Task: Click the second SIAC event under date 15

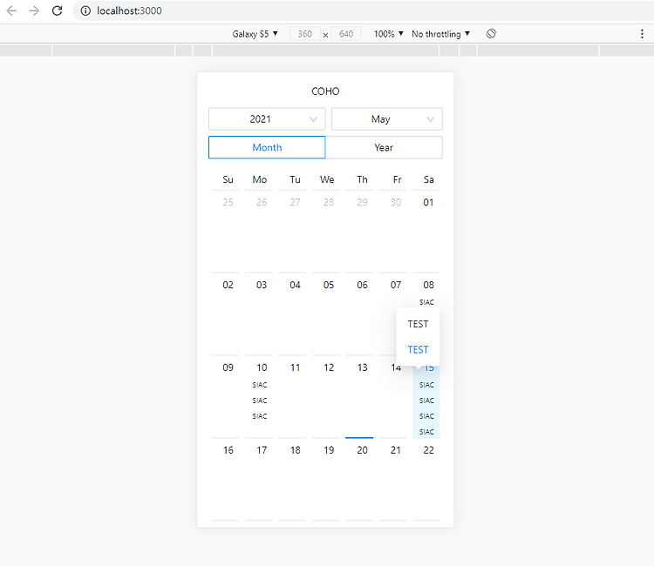Action: coord(426,401)
